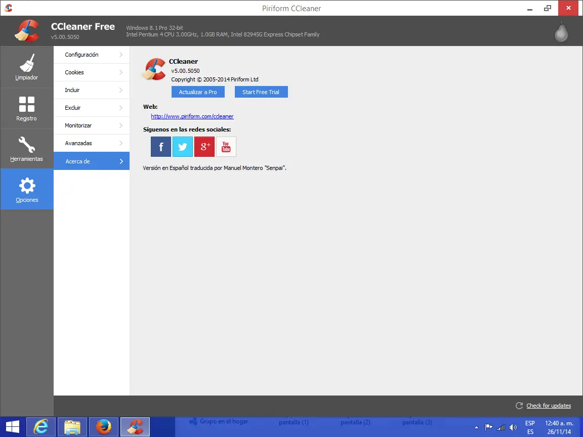Click the CCleaner logo in header
Viewport: 583px width, 437px height.
tap(27, 31)
